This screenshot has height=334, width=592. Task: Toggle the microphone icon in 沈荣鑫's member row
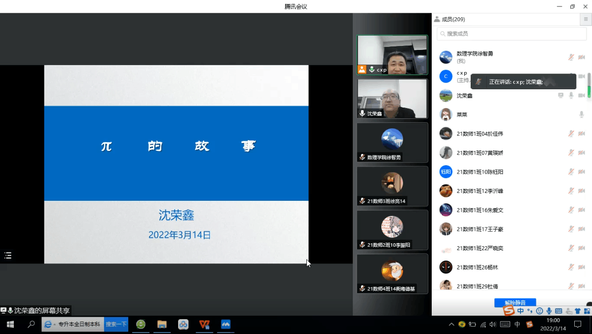pos(571,95)
